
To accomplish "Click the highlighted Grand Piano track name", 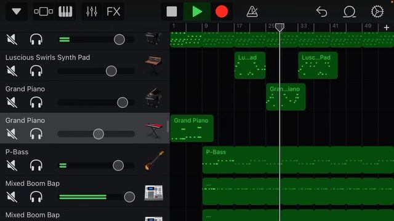I will (25, 120).
